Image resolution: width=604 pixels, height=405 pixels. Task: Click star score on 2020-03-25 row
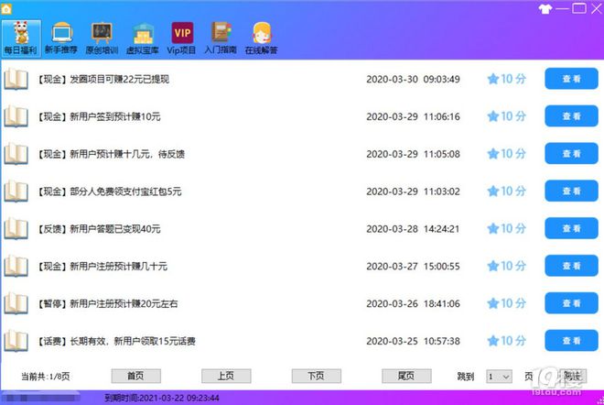(507, 341)
